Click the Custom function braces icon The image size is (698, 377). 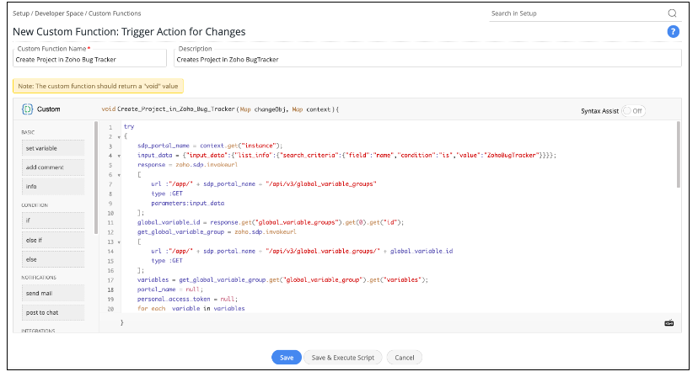coord(28,109)
